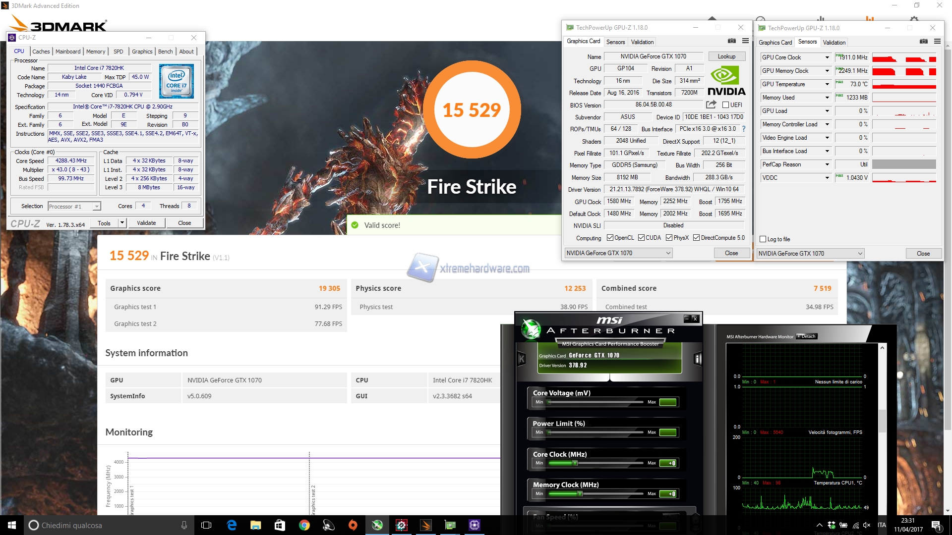Open the GPU-Z hamburger menu icon
This screenshot has height=535, width=952.
[x=745, y=41]
